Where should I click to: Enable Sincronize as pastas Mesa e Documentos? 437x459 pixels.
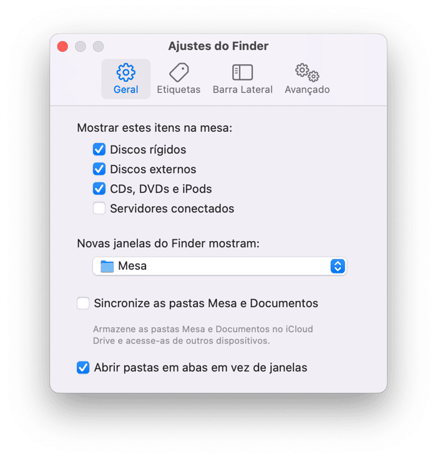pos(83,303)
